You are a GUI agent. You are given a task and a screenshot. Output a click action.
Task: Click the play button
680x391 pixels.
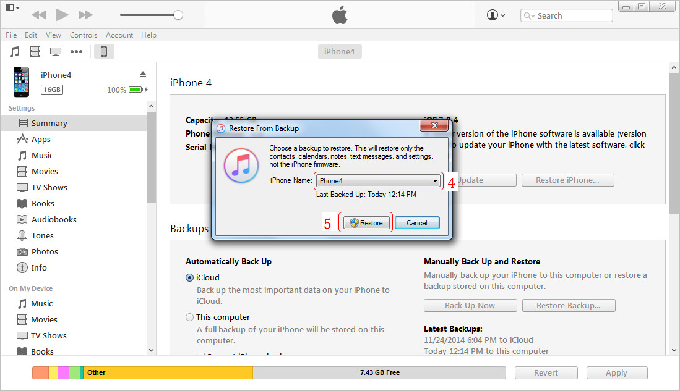click(62, 15)
